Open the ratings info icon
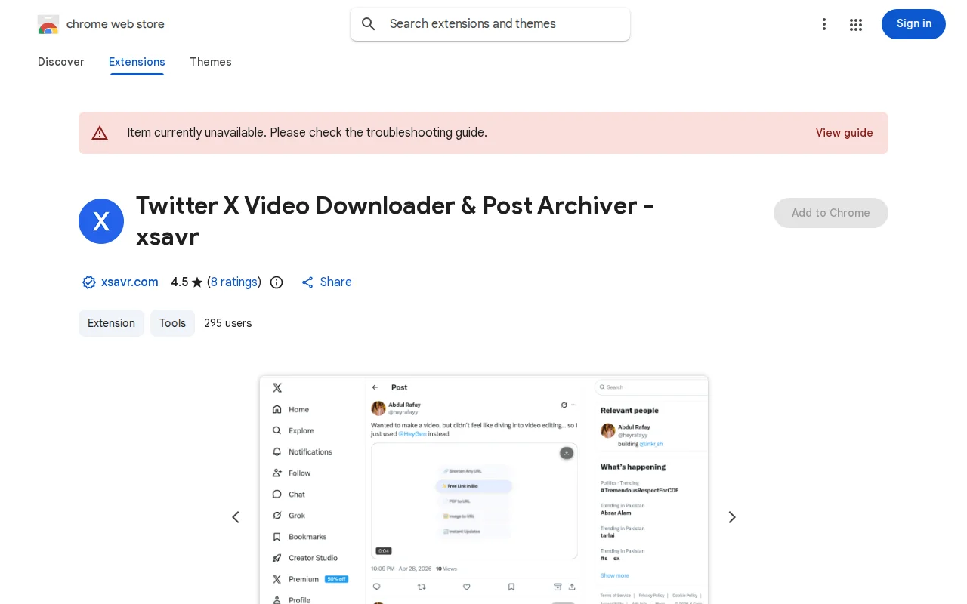Viewport: 967px width, 604px height. 277,282
